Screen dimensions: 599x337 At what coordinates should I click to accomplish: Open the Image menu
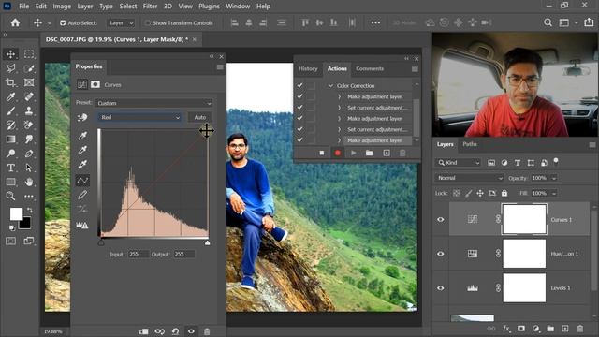62,7
